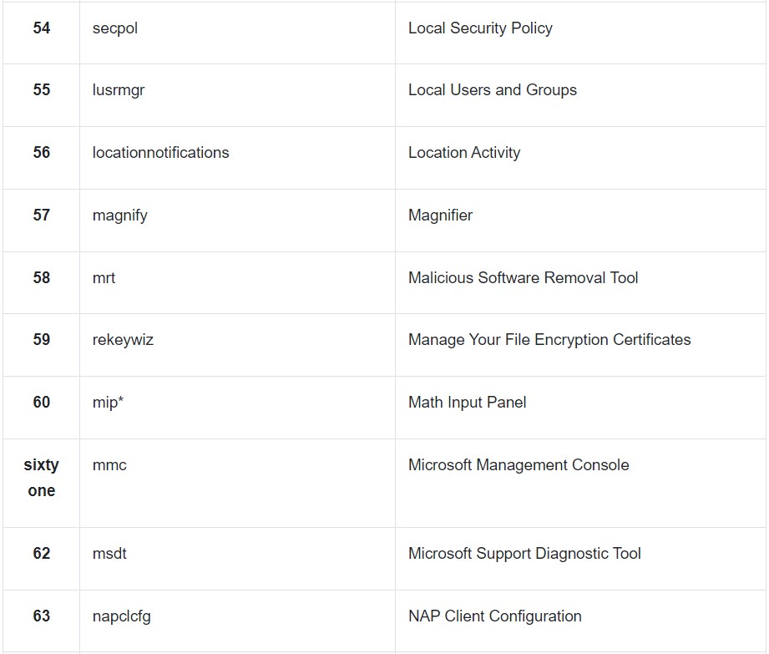This screenshot has width=769, height=654.
Task: Click the mrt command text
Action: (x=104, y=277)
